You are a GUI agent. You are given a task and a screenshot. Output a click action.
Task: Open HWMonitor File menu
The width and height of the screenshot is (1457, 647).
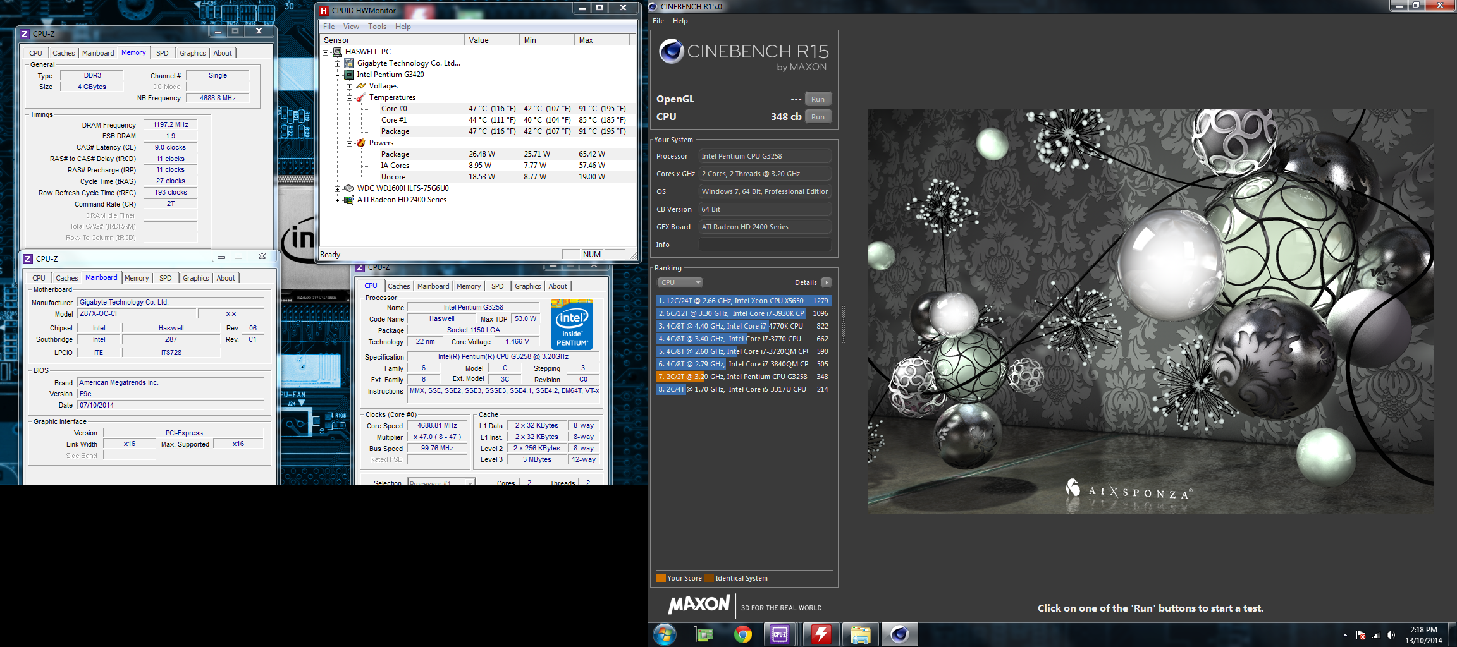pos(329,27)
